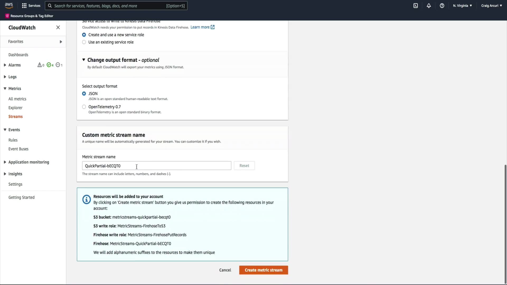Click the AWS logo home icon
507x285 pixels.
(9, 5)
